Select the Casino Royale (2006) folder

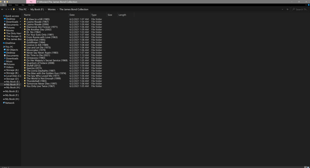click(37, 24)
